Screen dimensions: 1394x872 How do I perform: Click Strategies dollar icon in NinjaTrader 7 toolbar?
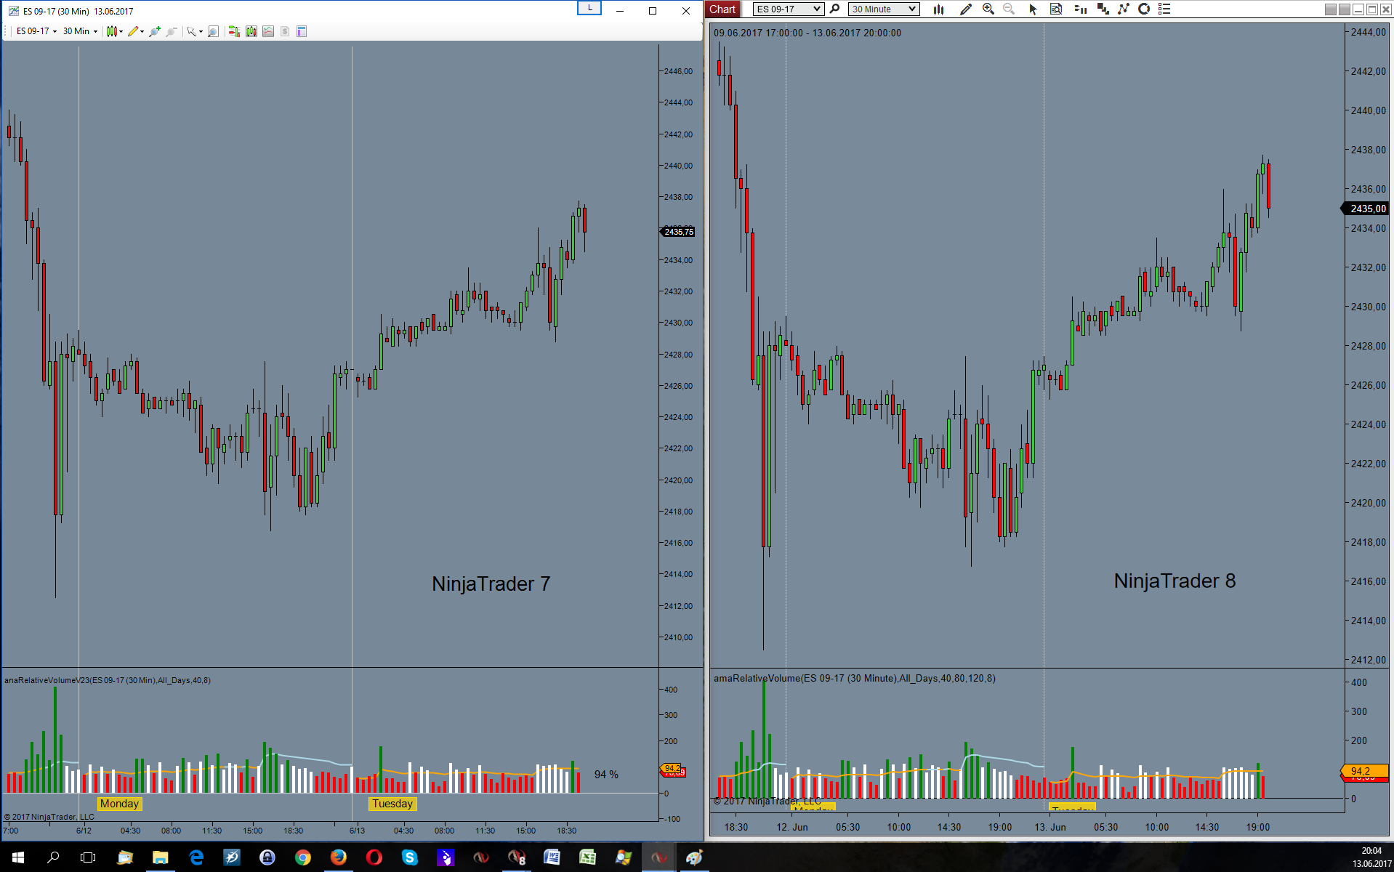pyautogui.click(x=285, y=31)
